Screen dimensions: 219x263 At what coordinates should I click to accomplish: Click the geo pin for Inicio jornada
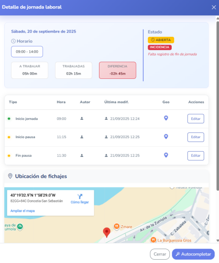tap(166, 118)
